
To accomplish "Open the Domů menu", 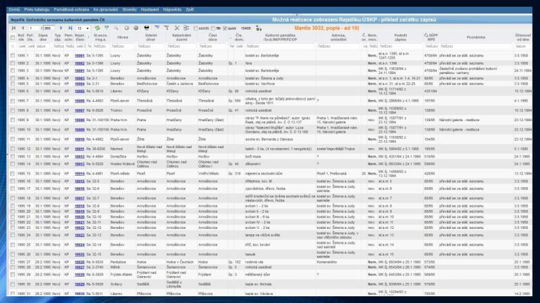I will 14,9.
